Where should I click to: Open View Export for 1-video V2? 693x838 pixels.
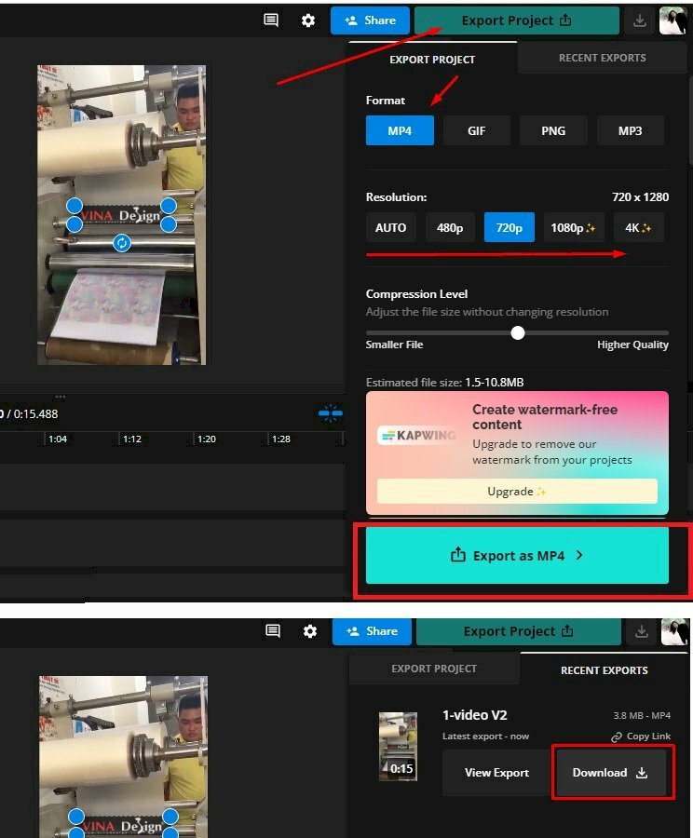pyautogui.click(x=496, y=773)
